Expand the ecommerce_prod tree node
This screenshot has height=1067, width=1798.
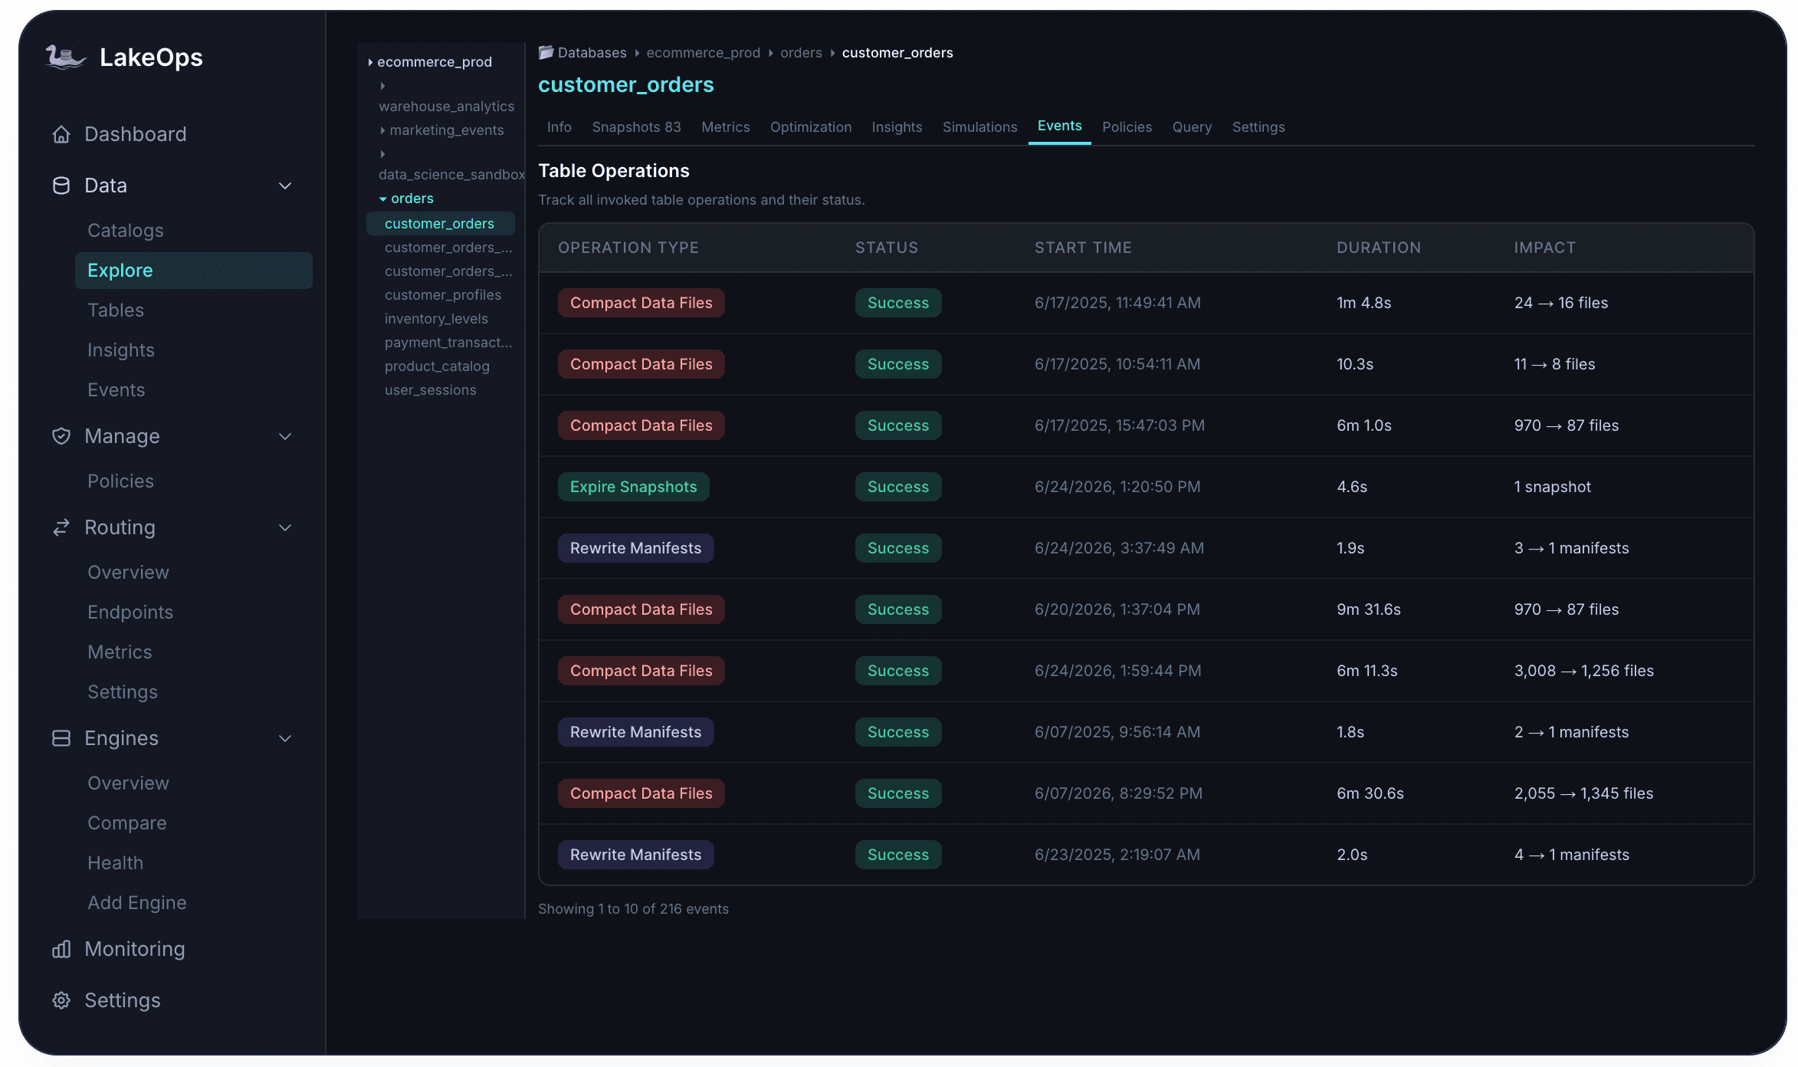370,62
